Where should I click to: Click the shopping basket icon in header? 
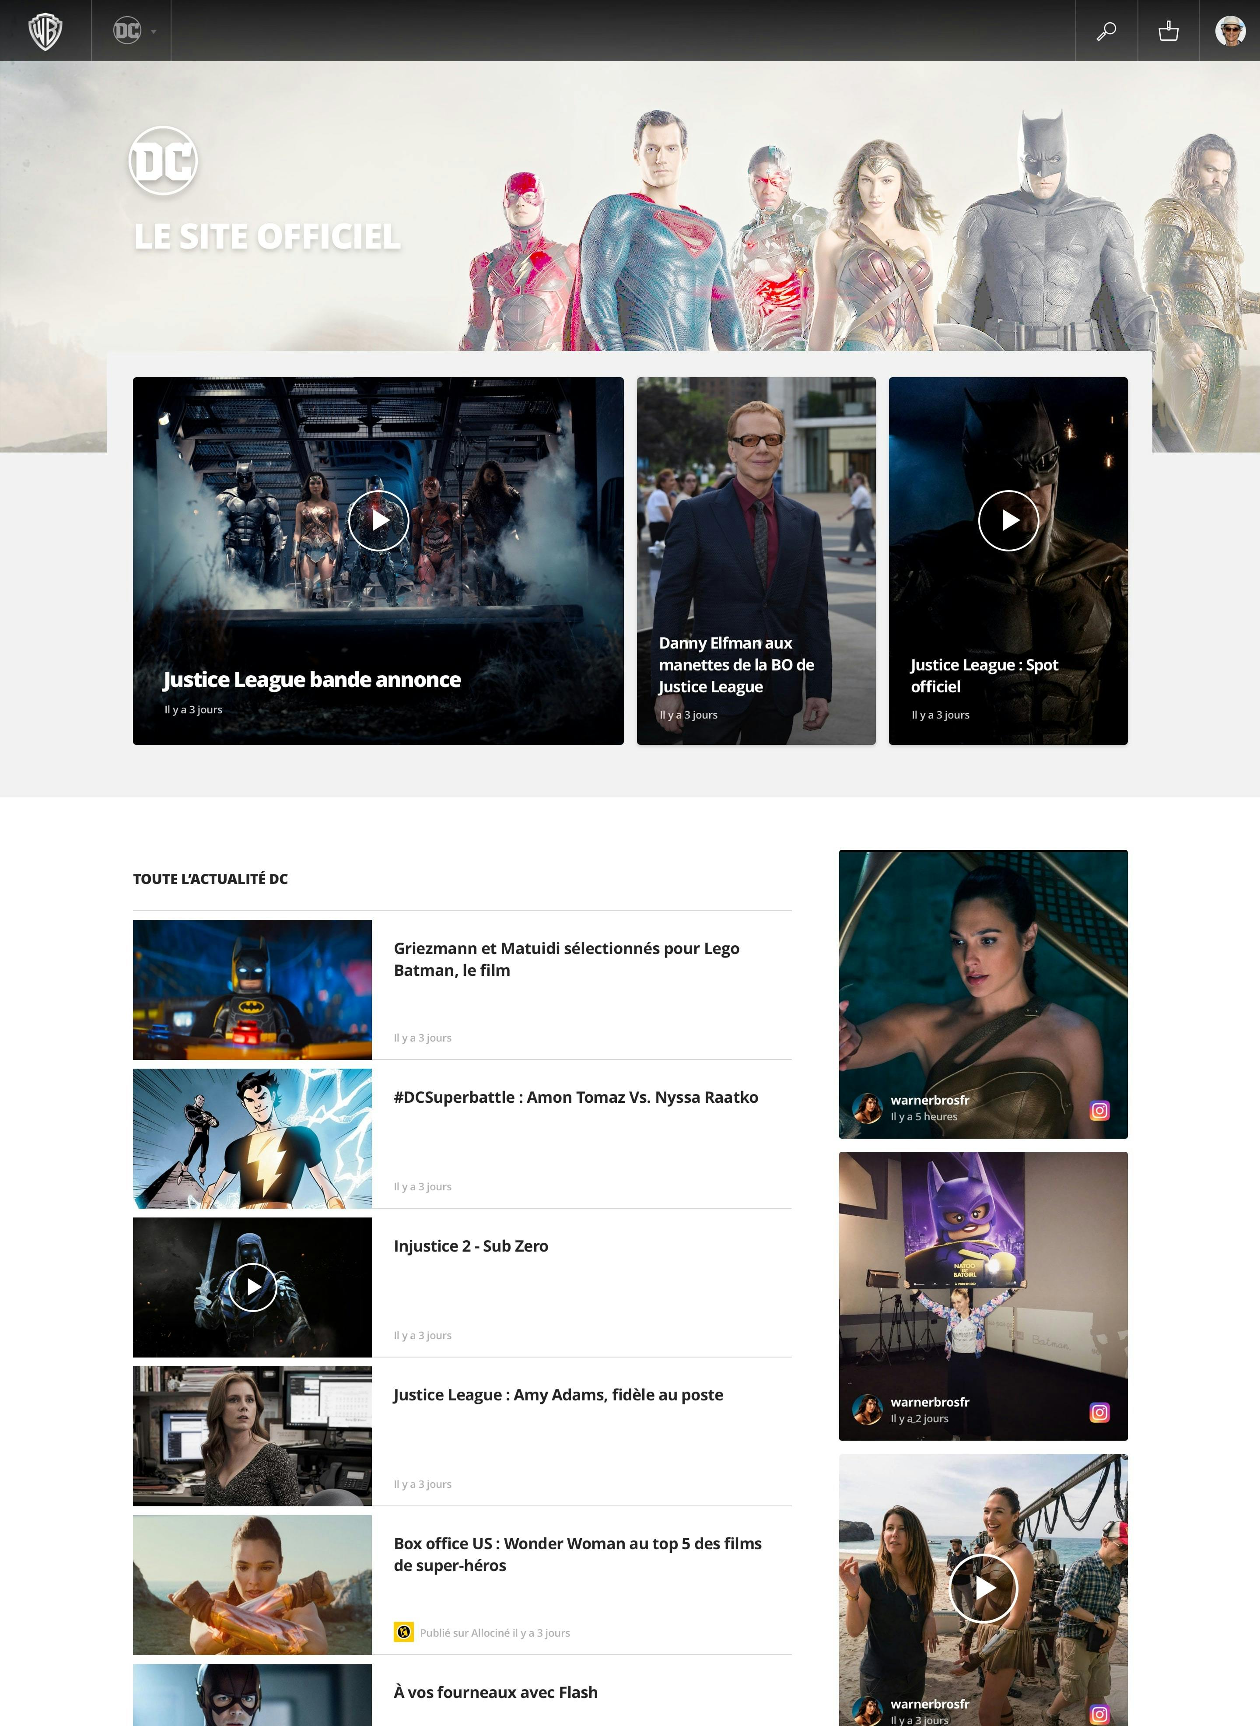1168,31
